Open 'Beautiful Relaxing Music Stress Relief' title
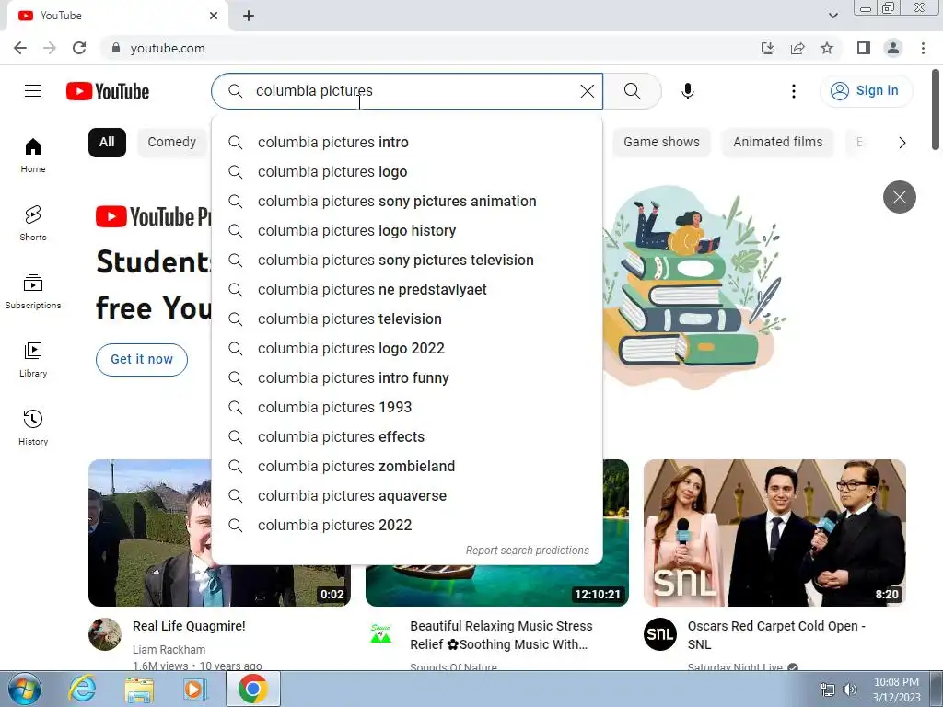 501,635
